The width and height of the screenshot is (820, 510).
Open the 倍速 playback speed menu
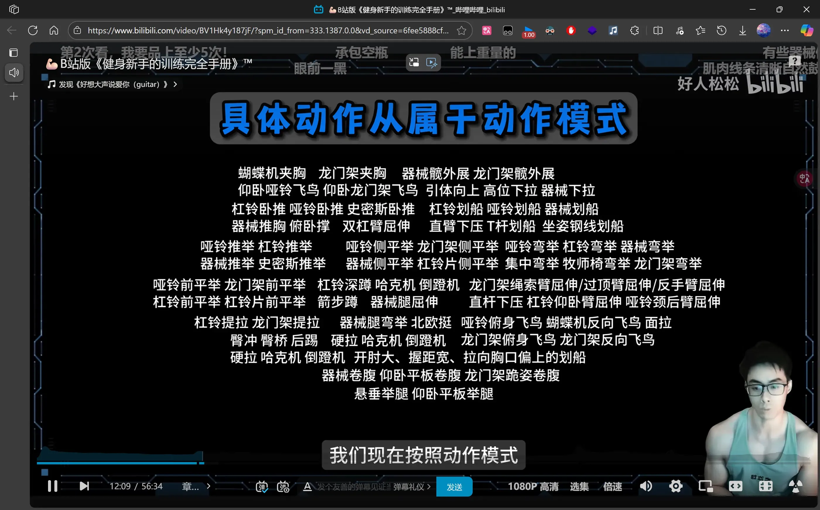click(x=612, y=486)
